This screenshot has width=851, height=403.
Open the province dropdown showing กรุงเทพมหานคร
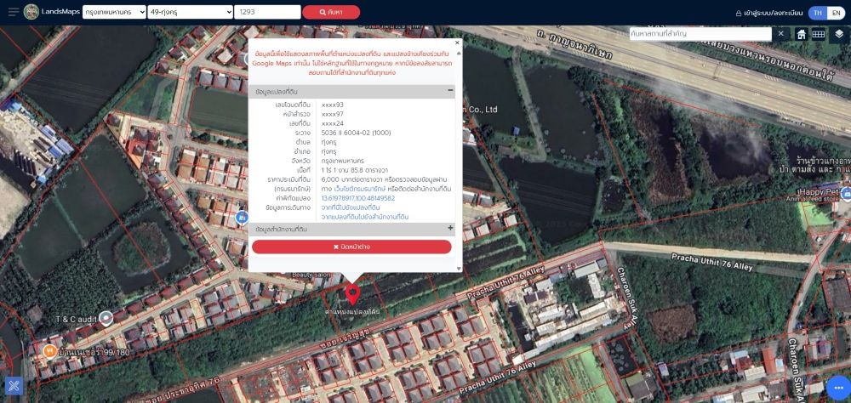pyautogui.click(x=112, y=13)
